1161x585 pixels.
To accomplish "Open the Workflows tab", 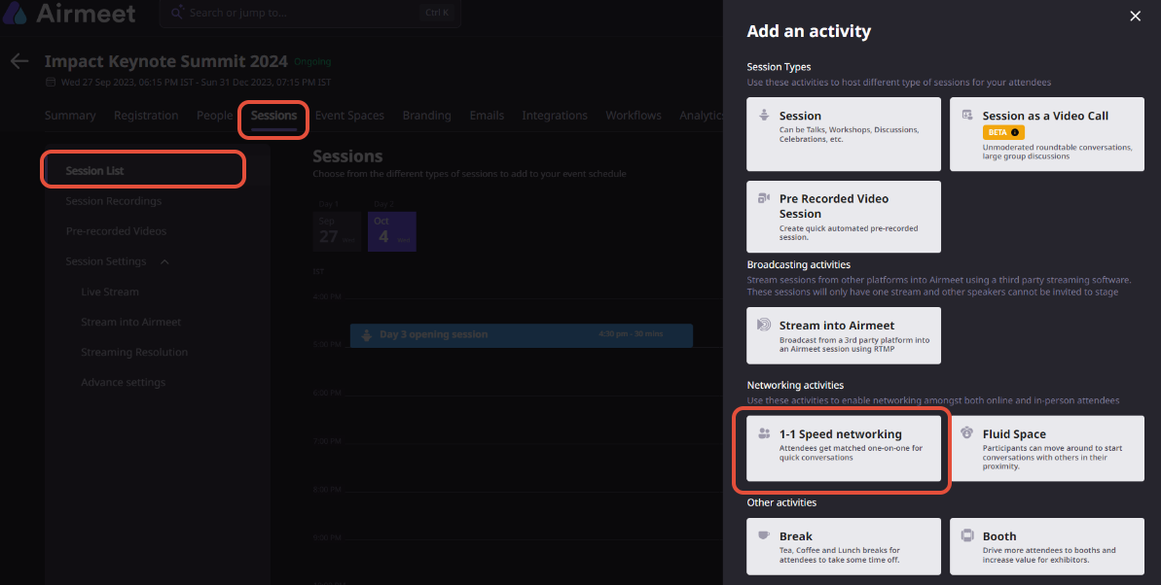I will tap(634, 116).
